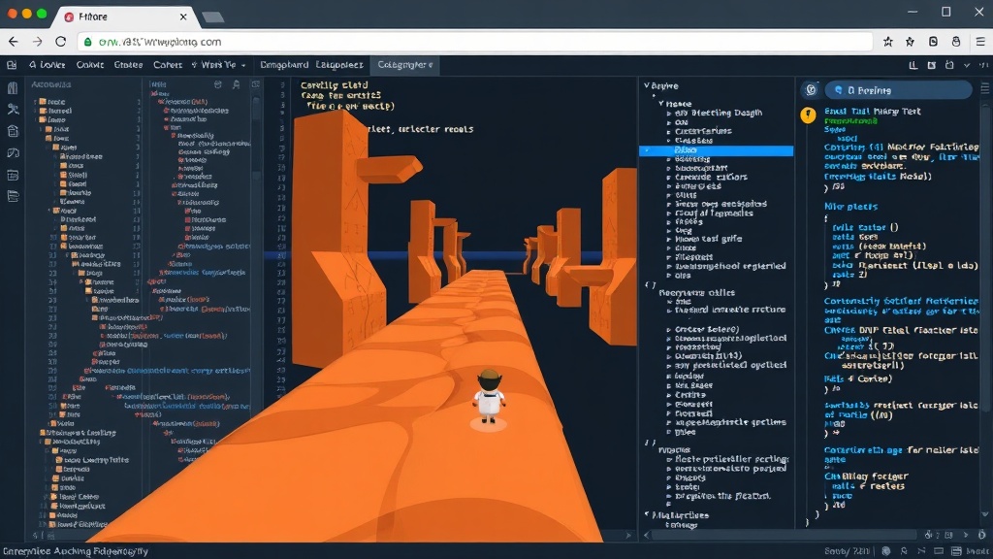Collapse the second-level node under the tree root
993x559 pixels.
click(x=661, y=103)
